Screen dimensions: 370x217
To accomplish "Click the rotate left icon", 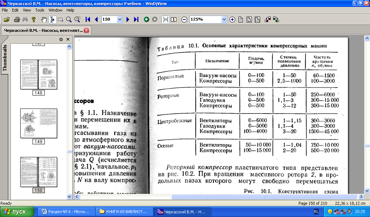I will pyautogui.click(x=268, y=20).
